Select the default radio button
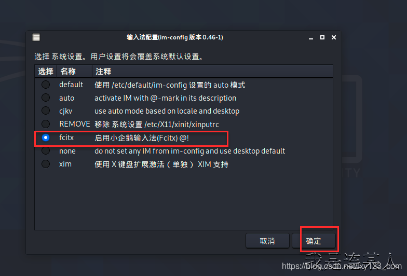The height and width of the screenshot is (276, 407). click(46, 85)
